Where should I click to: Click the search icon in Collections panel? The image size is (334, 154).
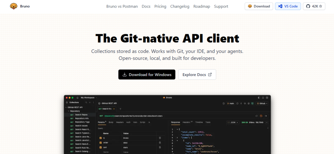(86, 102)
